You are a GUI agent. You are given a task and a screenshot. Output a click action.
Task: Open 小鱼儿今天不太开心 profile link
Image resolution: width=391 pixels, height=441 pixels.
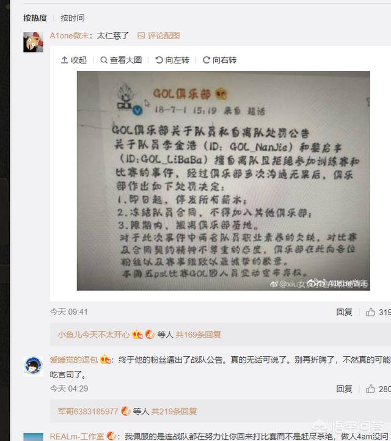[x=93, y=334]
